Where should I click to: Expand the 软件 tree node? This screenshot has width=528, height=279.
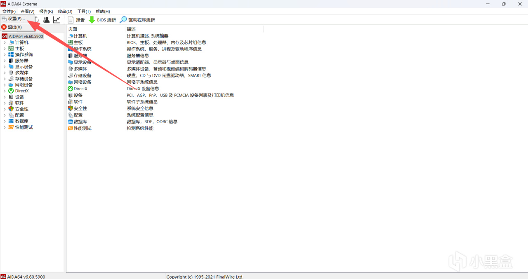tap(5, 103)
